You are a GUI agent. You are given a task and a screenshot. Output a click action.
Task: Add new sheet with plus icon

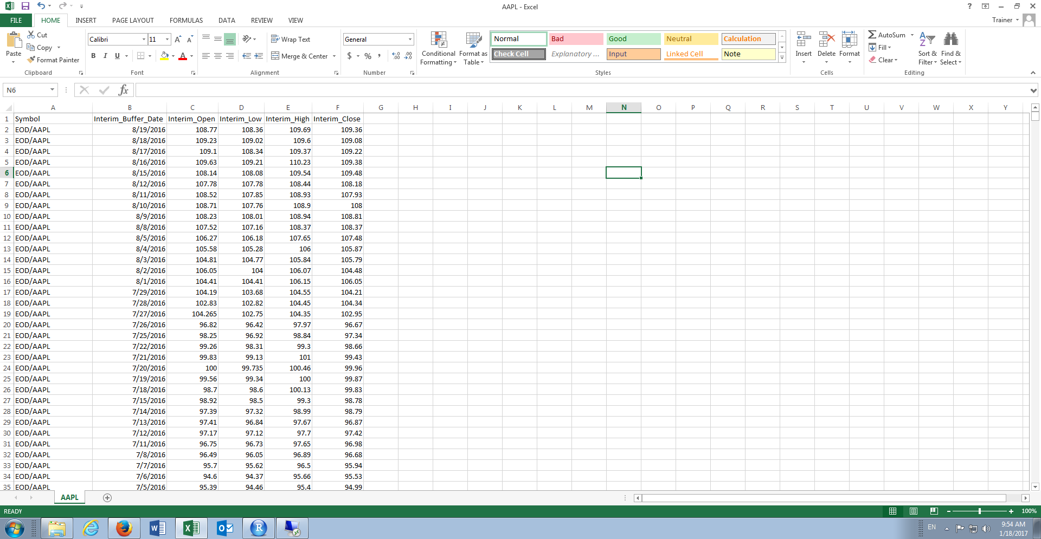tap(107, 498)
